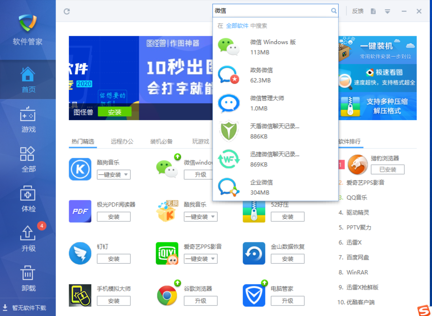The width and height of the screenshot is (432, 316).
Task: Install 极光PDF阅读器 with 安装 button
Action: pos(113,217)
